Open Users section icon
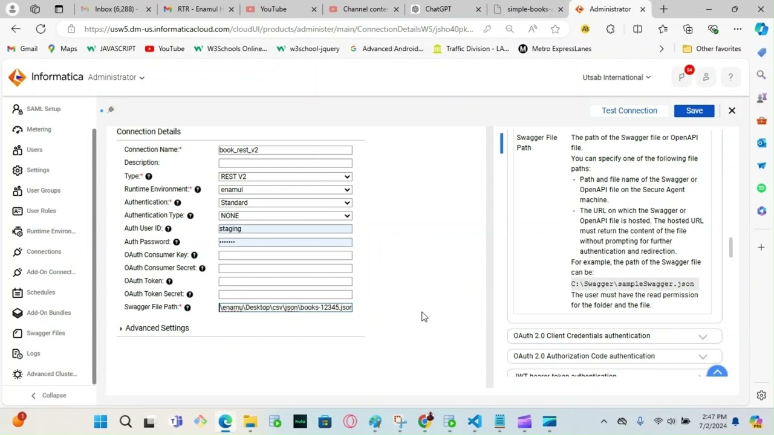 click(x=18, y=150)
